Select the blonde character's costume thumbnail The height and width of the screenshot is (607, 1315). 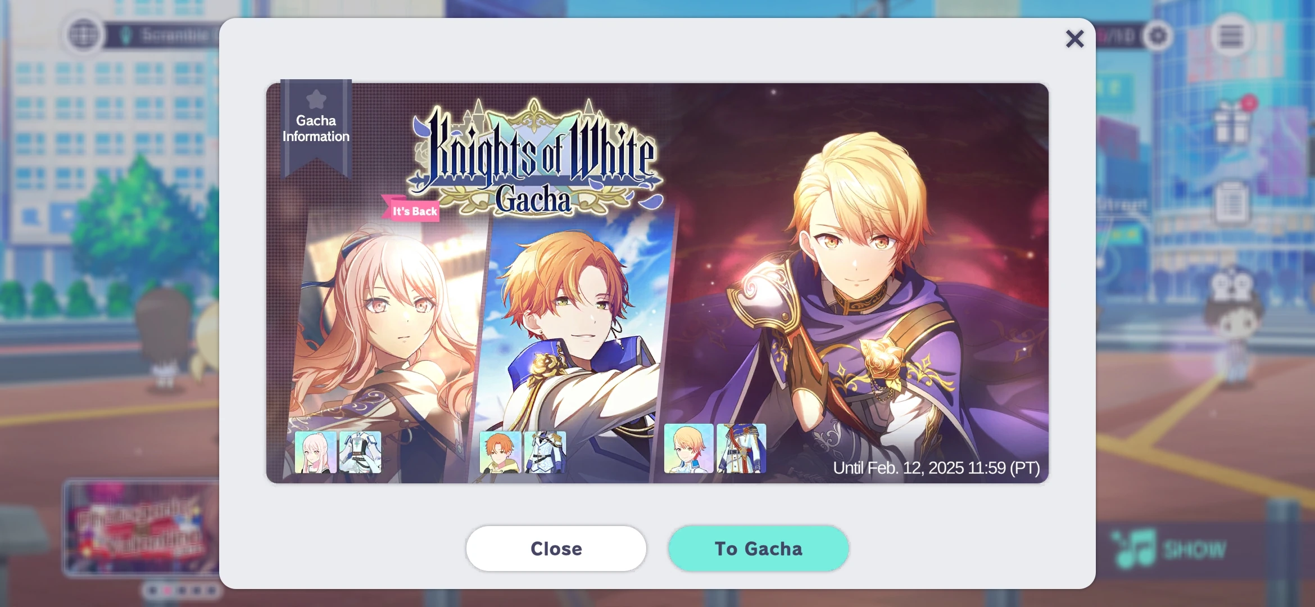741,449
